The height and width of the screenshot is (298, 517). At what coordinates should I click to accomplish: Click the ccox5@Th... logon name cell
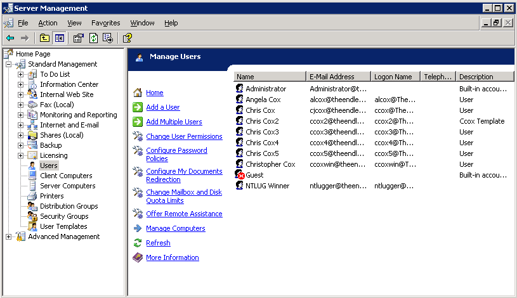tap(394, 153)
